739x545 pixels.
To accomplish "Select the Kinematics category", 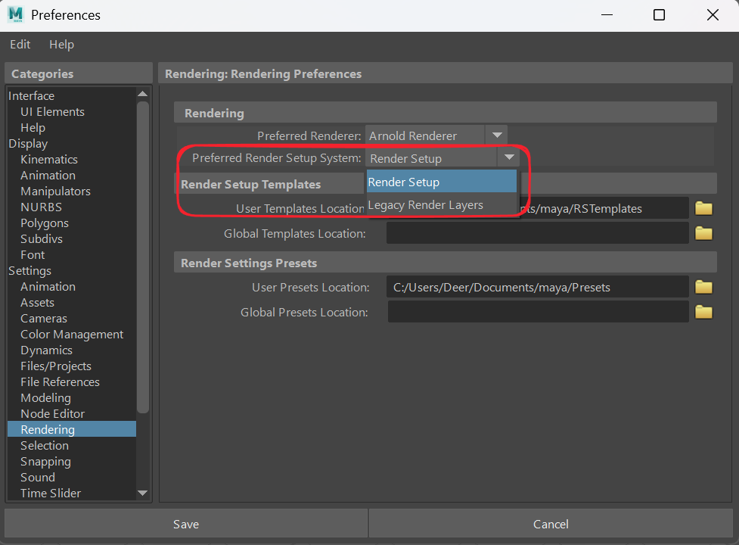I will [x=49, y=160].
